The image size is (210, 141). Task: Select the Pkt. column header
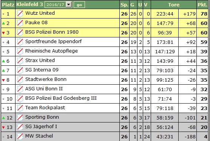click(202, 5)
